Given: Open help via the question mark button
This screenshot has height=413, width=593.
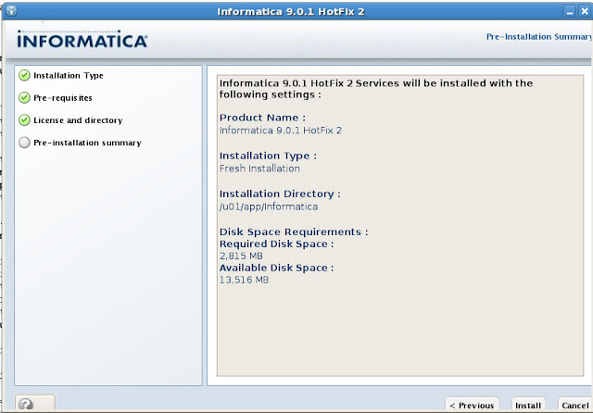Looking at the screenshot, I should click(35, 404).
